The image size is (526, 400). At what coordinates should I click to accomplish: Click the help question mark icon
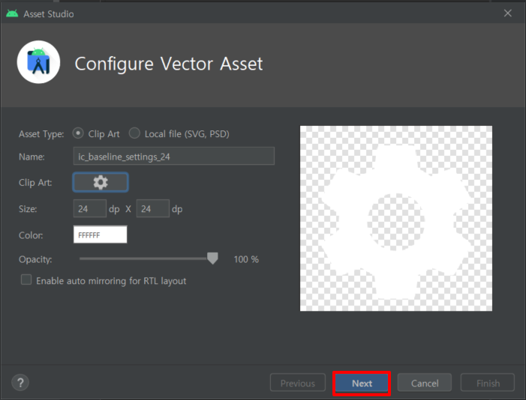coord(20,382)
